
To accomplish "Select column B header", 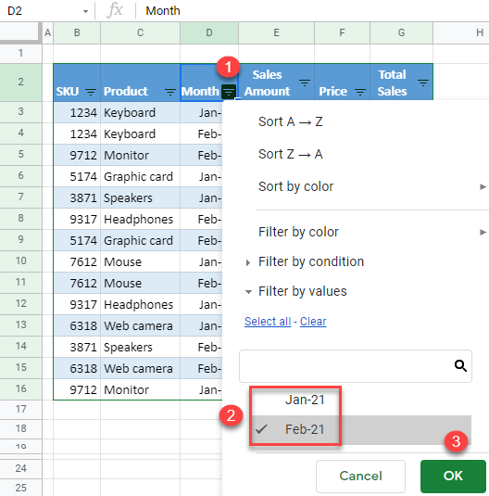I will coord(77,32).
